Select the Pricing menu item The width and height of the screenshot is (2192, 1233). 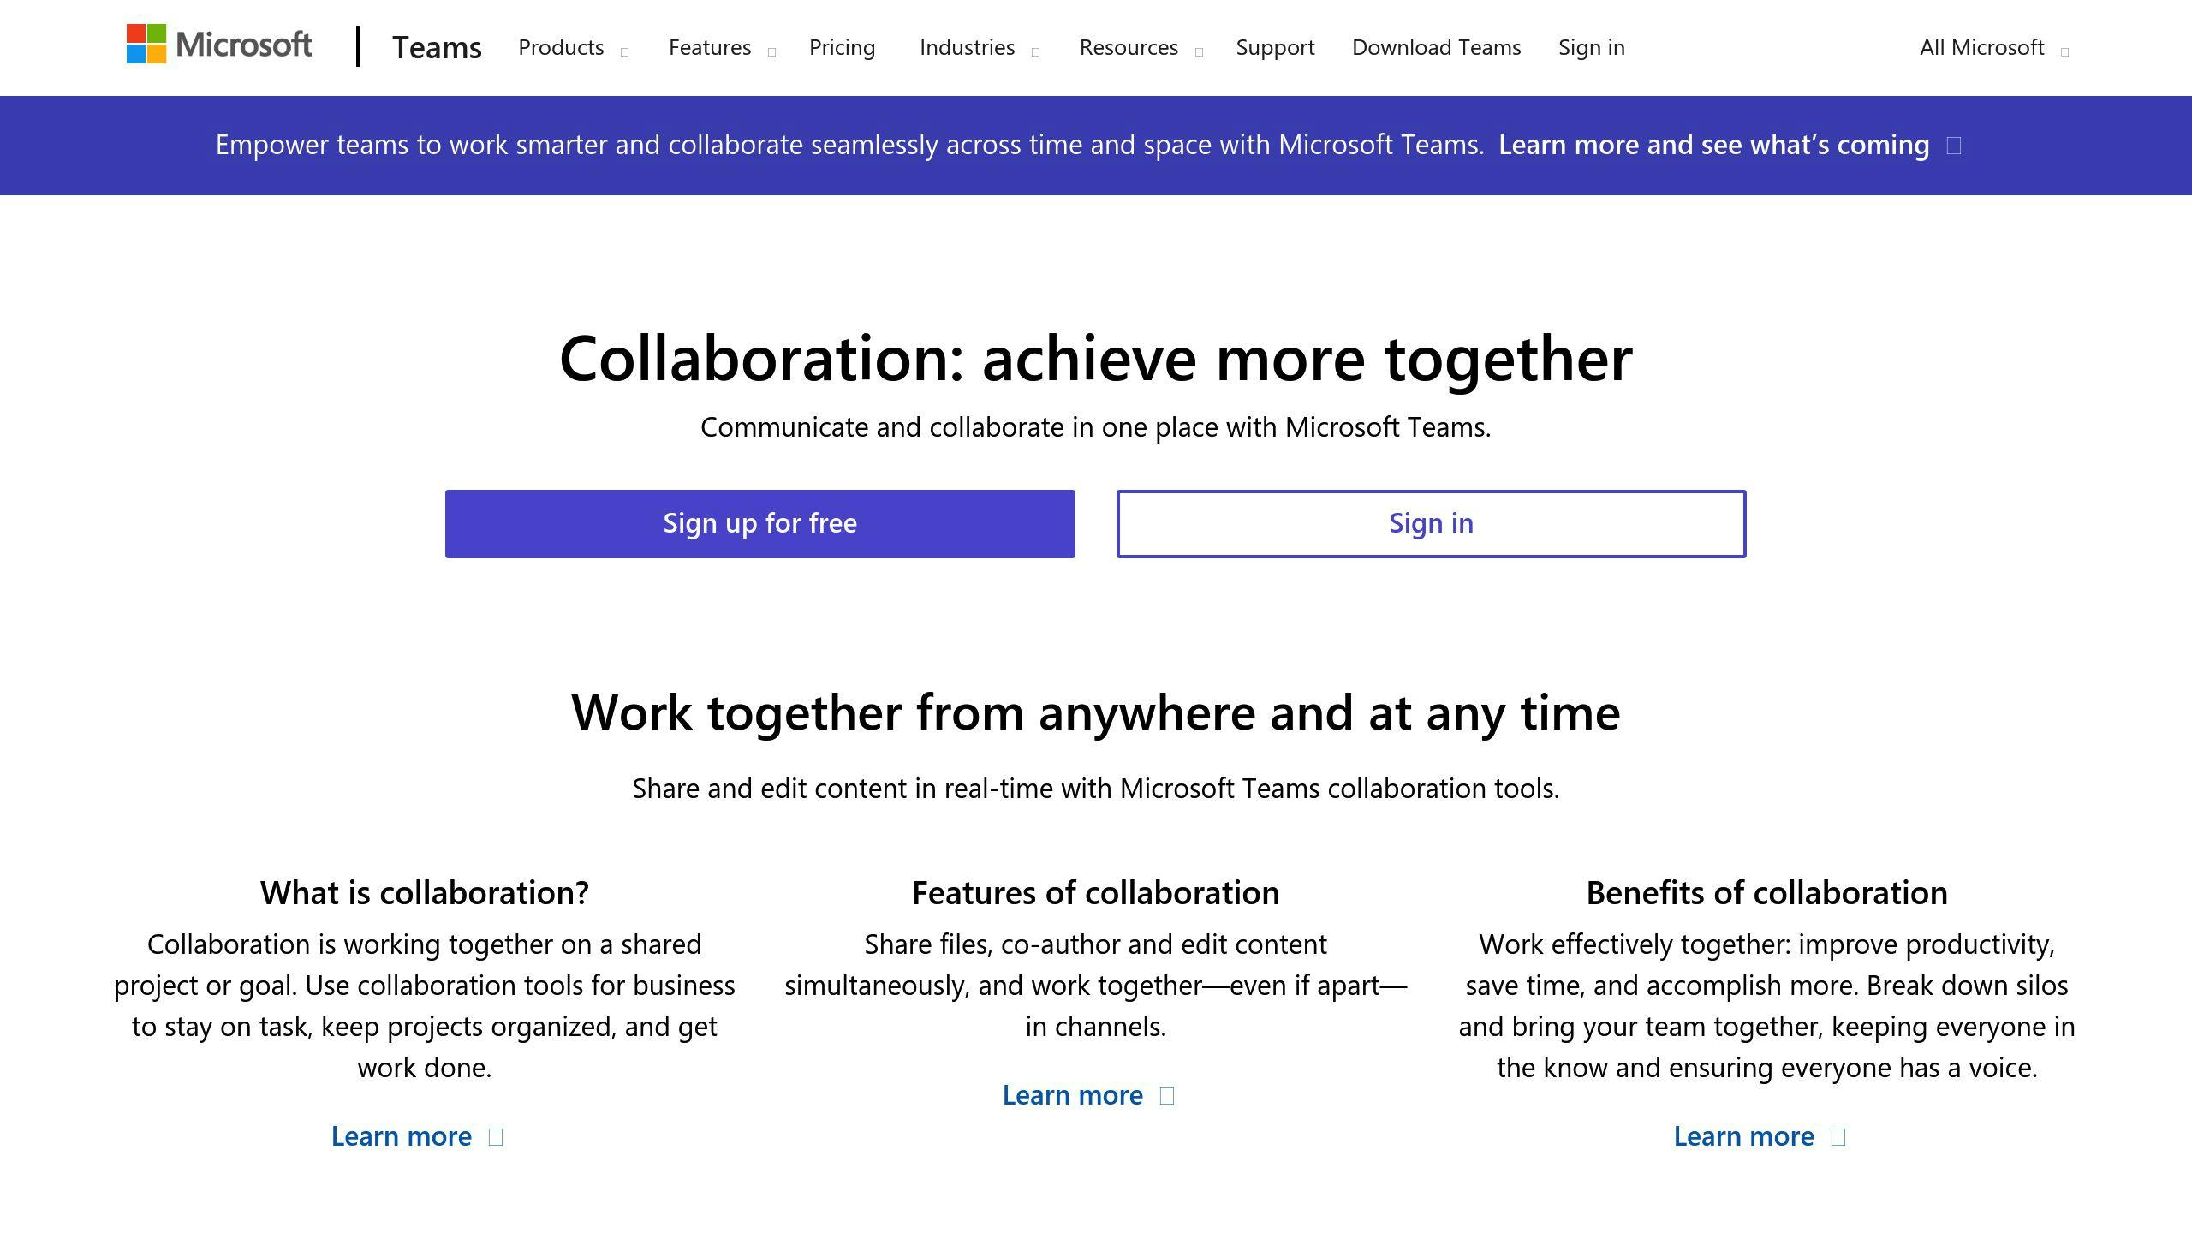(x=842, y=45)
